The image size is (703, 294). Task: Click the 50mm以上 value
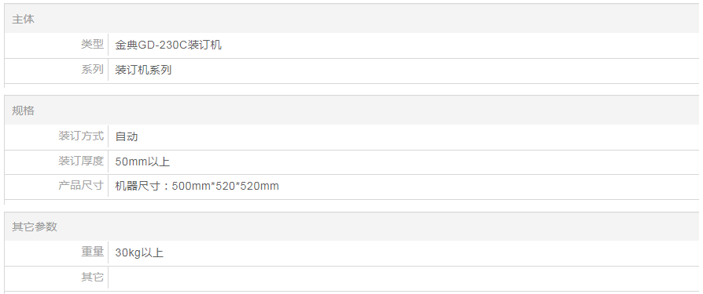pos(142,162)
